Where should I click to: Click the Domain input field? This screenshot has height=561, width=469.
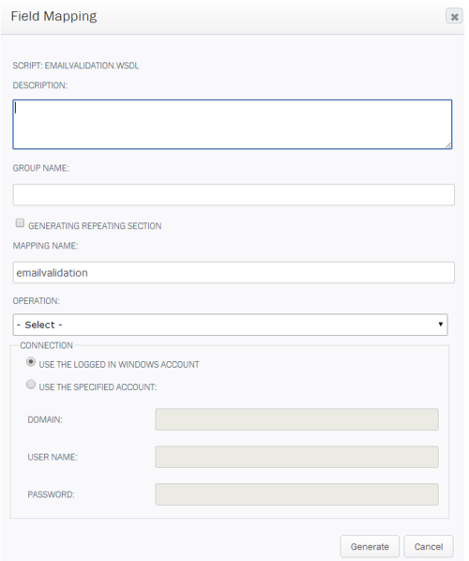[296, 419]
